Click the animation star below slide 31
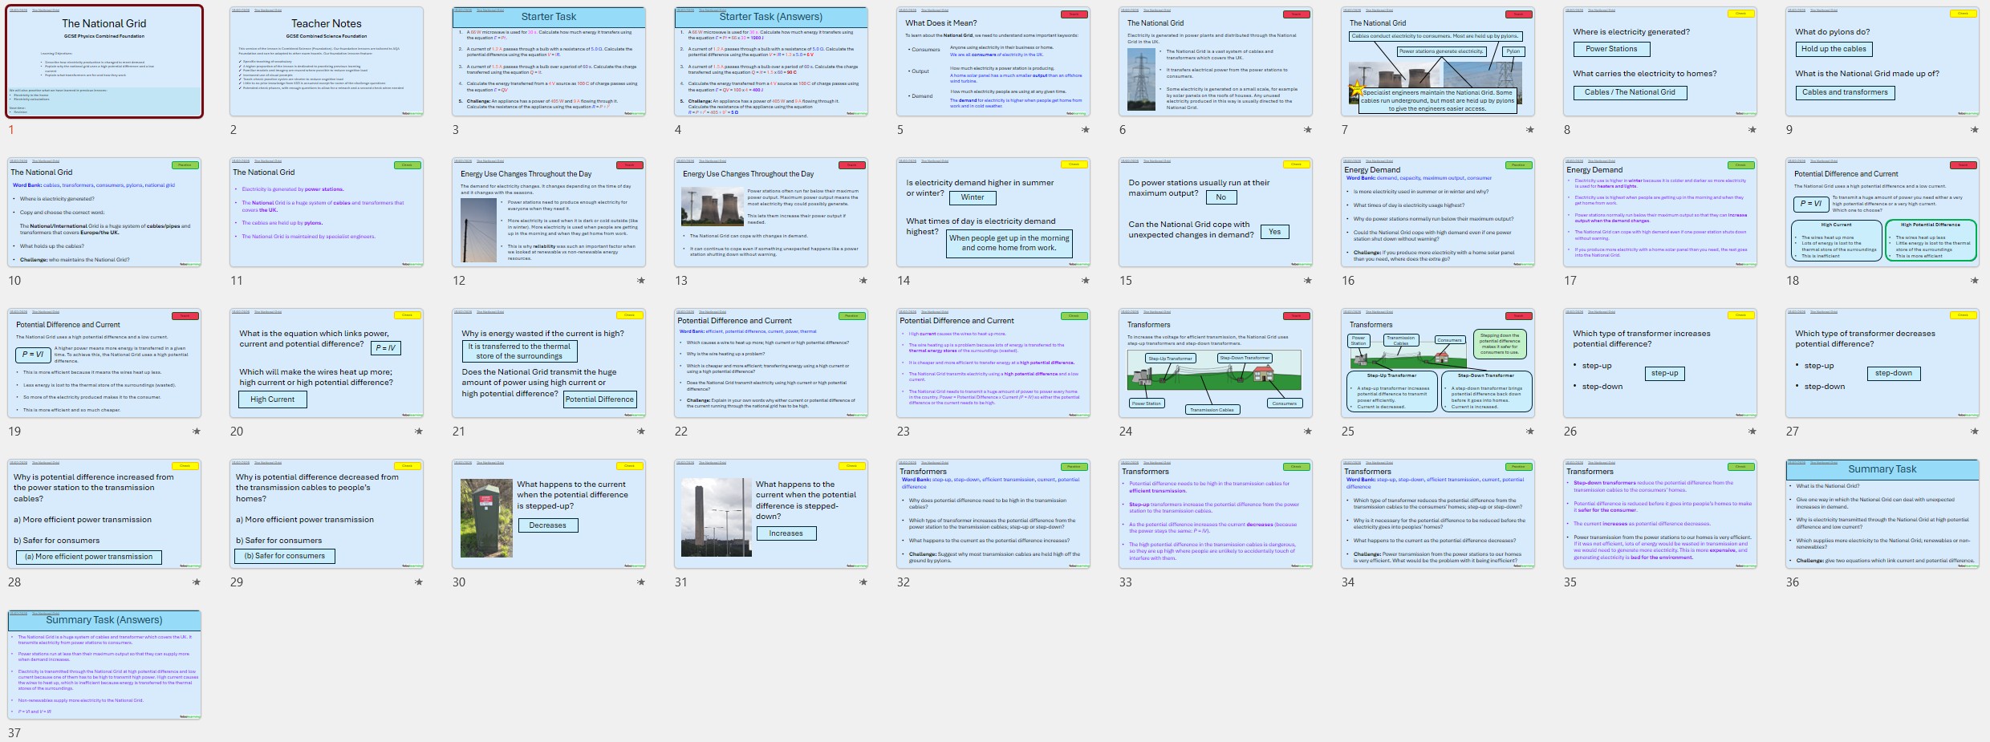This screenshot has width=1990, height=742. (863, 582)
